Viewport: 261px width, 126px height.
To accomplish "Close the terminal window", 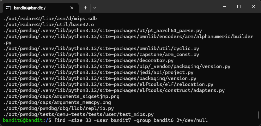I will (x=253, y=7).
